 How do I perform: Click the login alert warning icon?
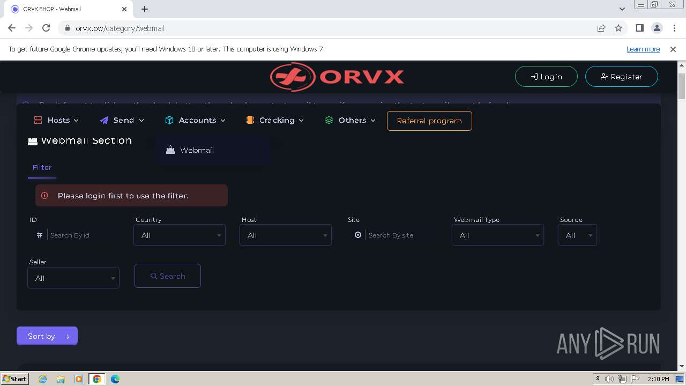coord(44,196)
